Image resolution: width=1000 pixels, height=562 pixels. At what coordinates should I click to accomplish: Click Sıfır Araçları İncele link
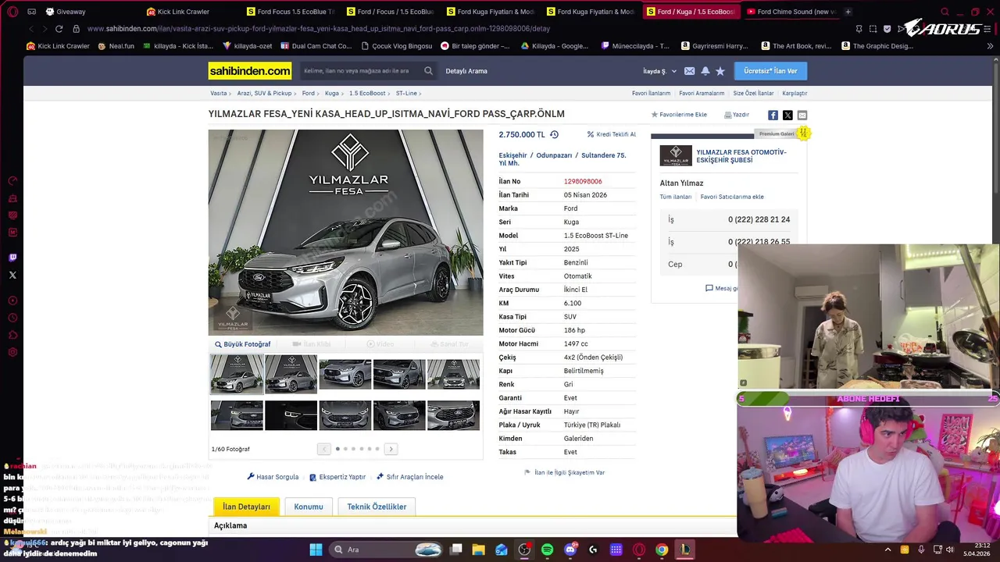(409, 477)
